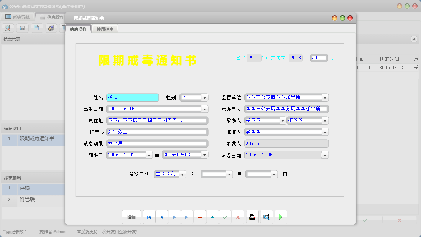421x237 pixels.
Task: Jump to the first record
Action: [149, 217]
